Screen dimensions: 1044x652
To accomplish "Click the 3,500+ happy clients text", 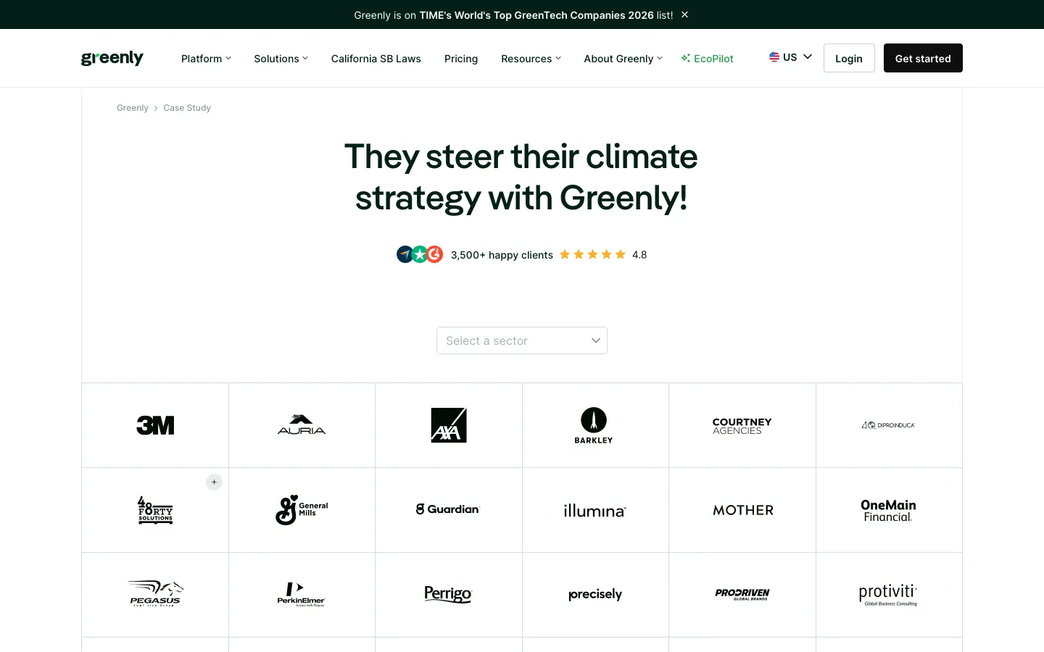I will coord(502,255).
